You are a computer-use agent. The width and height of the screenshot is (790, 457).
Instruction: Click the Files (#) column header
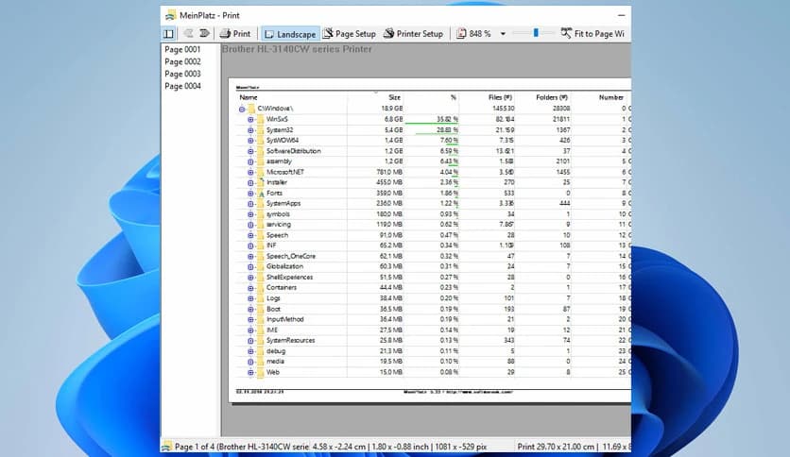pyautogui.click(x=501, y=97)
